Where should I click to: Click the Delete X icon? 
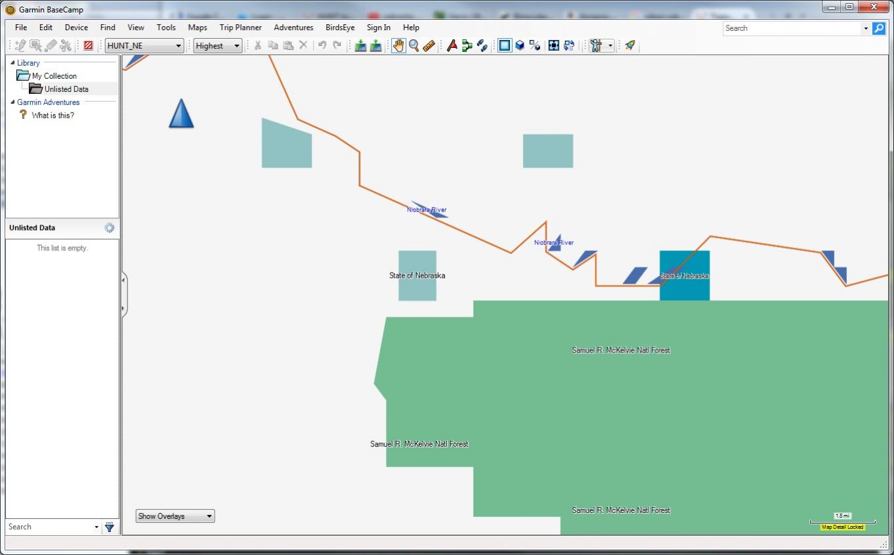click(303, 45)
